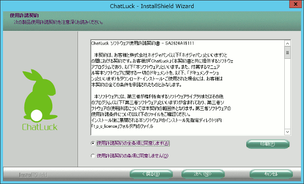Image resolution: width=304 pixels, height=184 pixels.
Task: Click the license heading line with SA2624A15111
Action: pyautogui.click(x=142, y=43)
